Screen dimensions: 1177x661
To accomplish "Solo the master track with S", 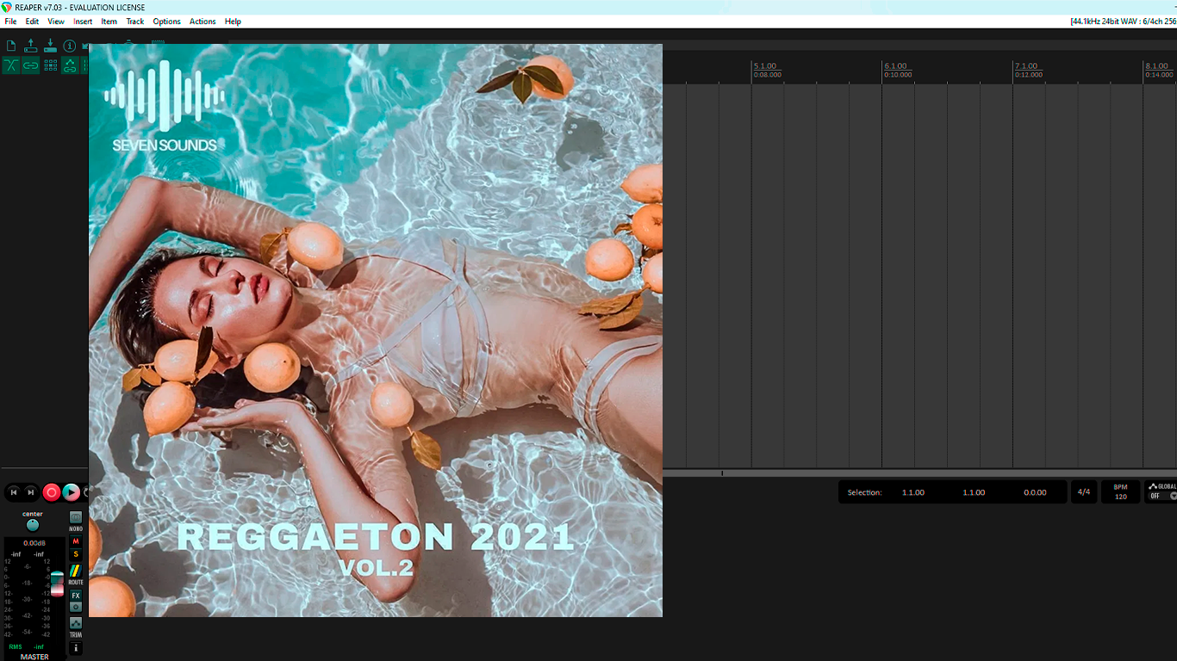I will click(76, 554).
